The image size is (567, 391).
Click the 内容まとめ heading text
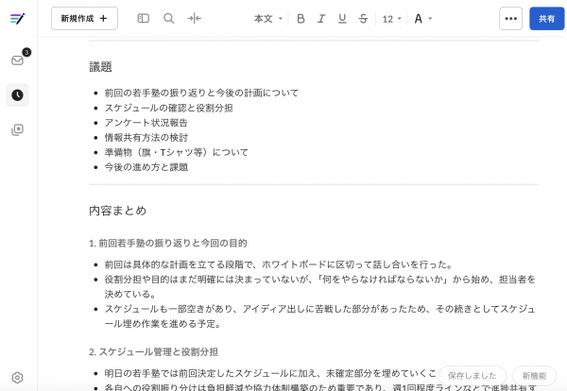(x=117, y=210)
